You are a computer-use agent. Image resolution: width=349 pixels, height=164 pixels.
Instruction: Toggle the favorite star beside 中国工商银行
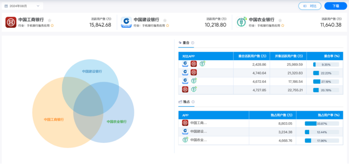point(50,20)
